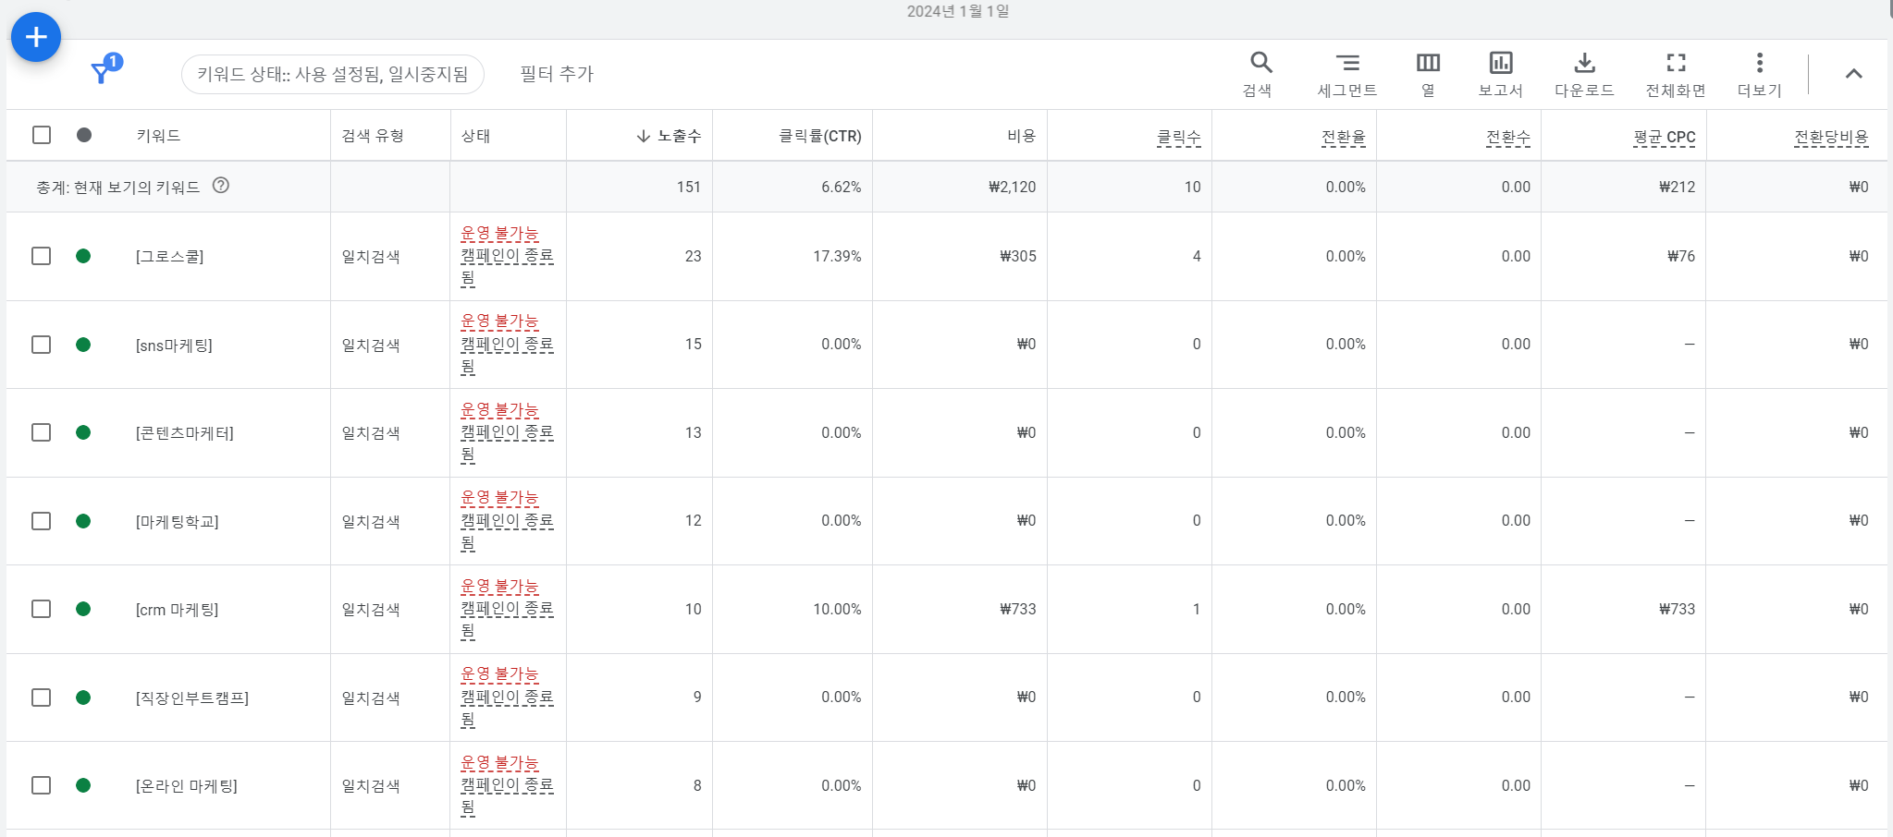Image resolution: width=1893 pixels, height=837 pixels.
Task: Check the box for [직장인부트캠프] row
Action: (x=42, y=697)
